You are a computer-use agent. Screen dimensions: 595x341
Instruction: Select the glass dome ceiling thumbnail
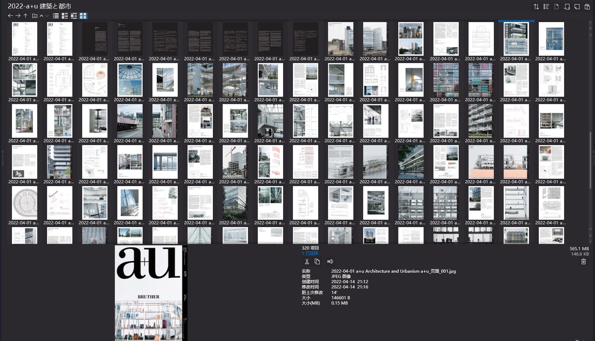(130, 80)
